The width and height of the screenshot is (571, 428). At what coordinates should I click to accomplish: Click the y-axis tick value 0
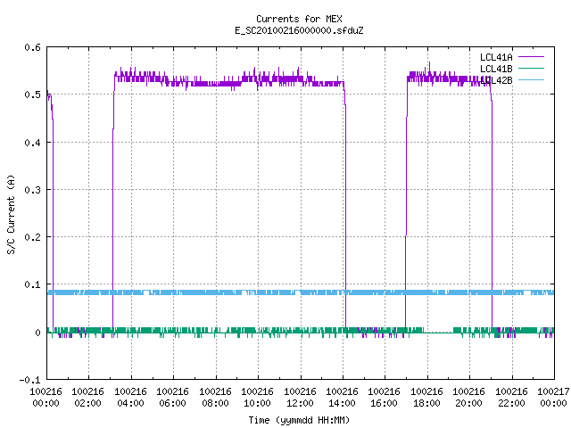coord(37,333)
